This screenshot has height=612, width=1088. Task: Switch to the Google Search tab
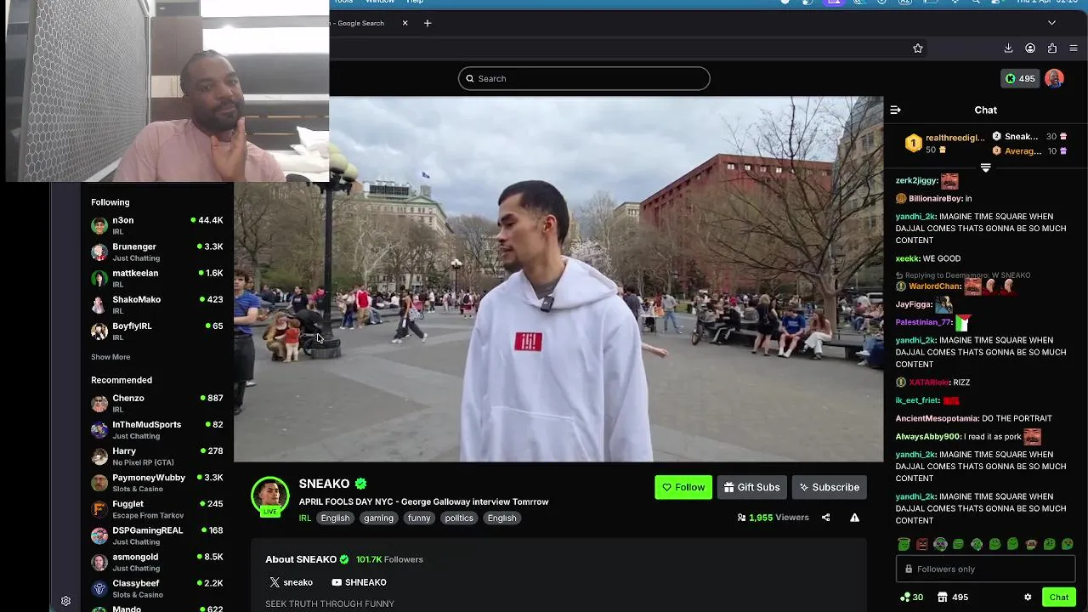(360, 23)
